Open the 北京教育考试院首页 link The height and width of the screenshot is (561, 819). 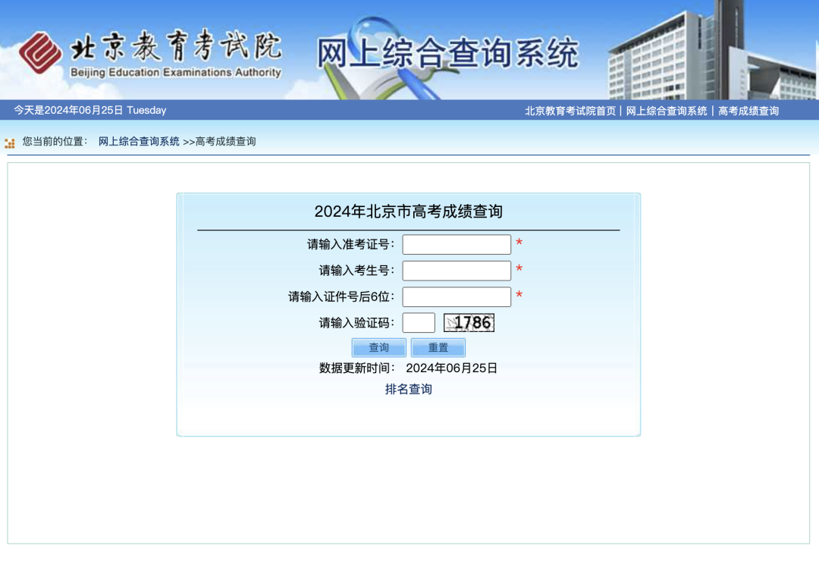(570, 111)
